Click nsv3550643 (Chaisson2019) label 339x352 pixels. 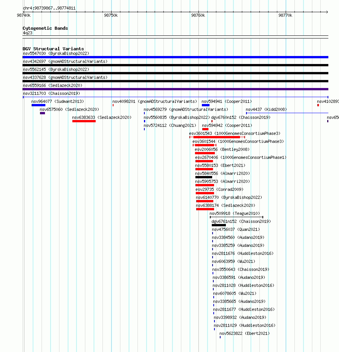pos(241,269)
